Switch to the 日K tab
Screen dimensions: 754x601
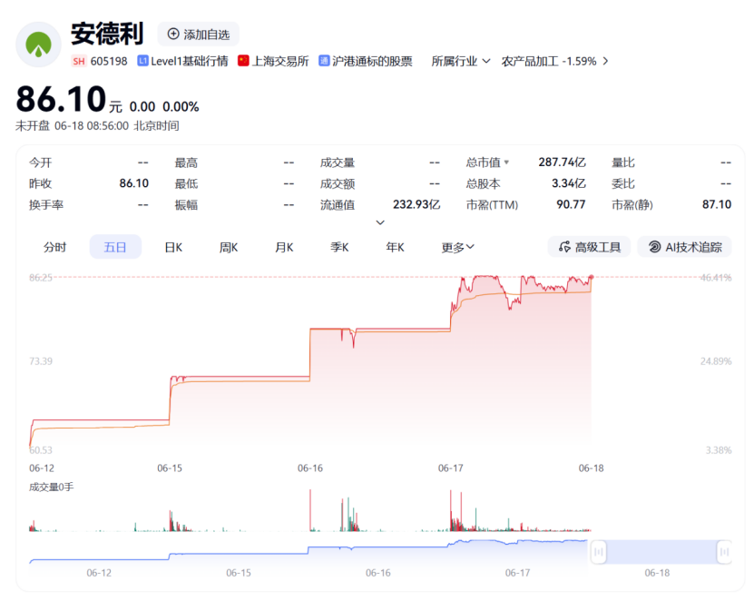[173, 247]
